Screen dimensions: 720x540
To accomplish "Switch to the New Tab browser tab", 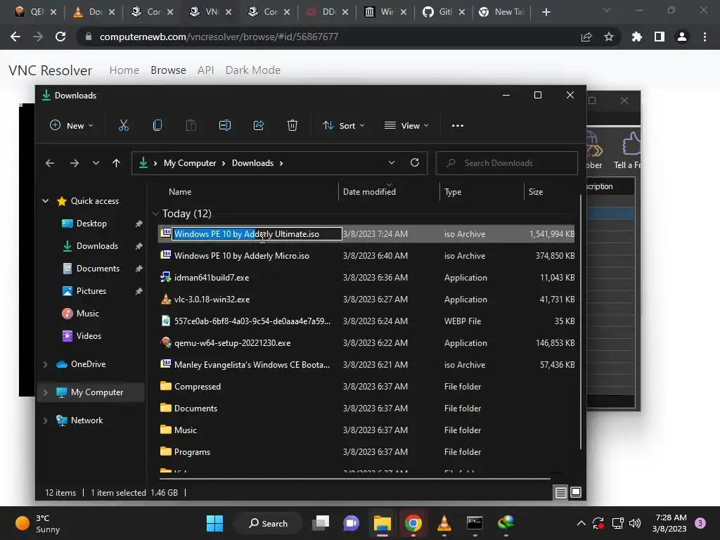I will (x=502, y=12).
